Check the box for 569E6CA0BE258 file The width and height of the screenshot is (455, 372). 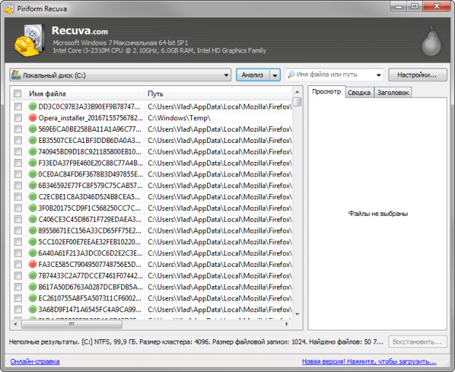17,129
